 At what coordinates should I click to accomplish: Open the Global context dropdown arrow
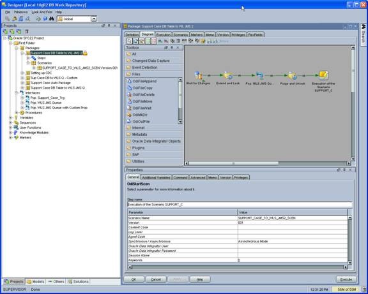click(94, 19)
